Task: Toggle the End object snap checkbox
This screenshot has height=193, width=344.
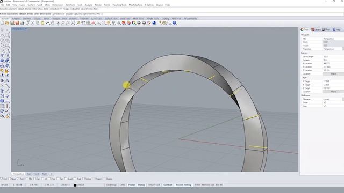Action: point(1,179)
